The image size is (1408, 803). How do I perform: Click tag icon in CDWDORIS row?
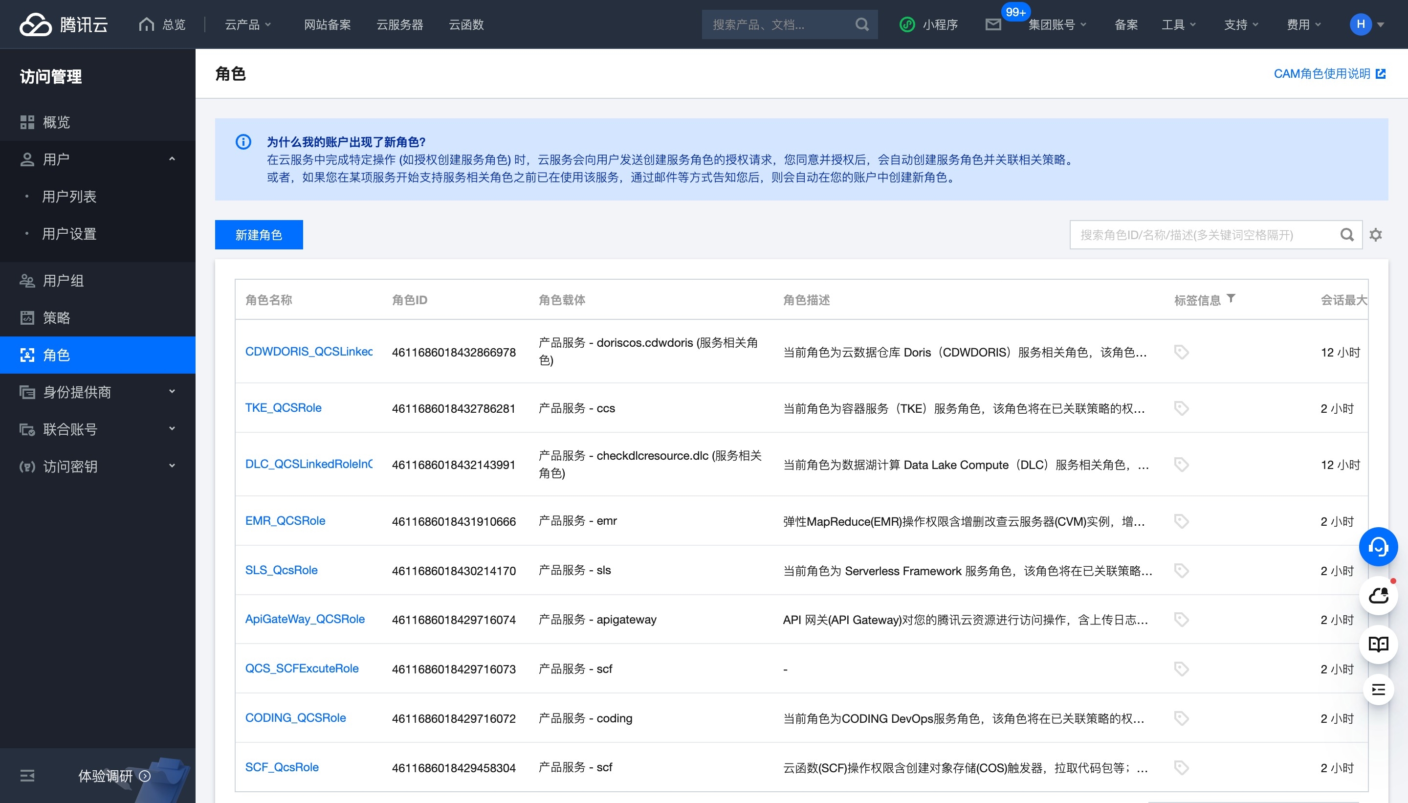click(1181, 352)
